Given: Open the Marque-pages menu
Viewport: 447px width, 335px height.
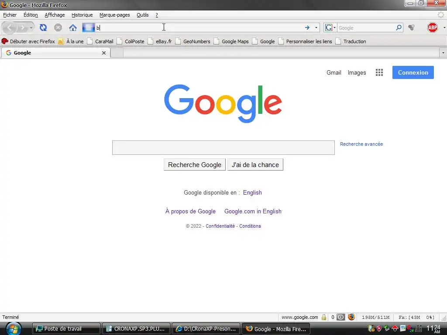Looking at the screenshot, I should [115, 15].
